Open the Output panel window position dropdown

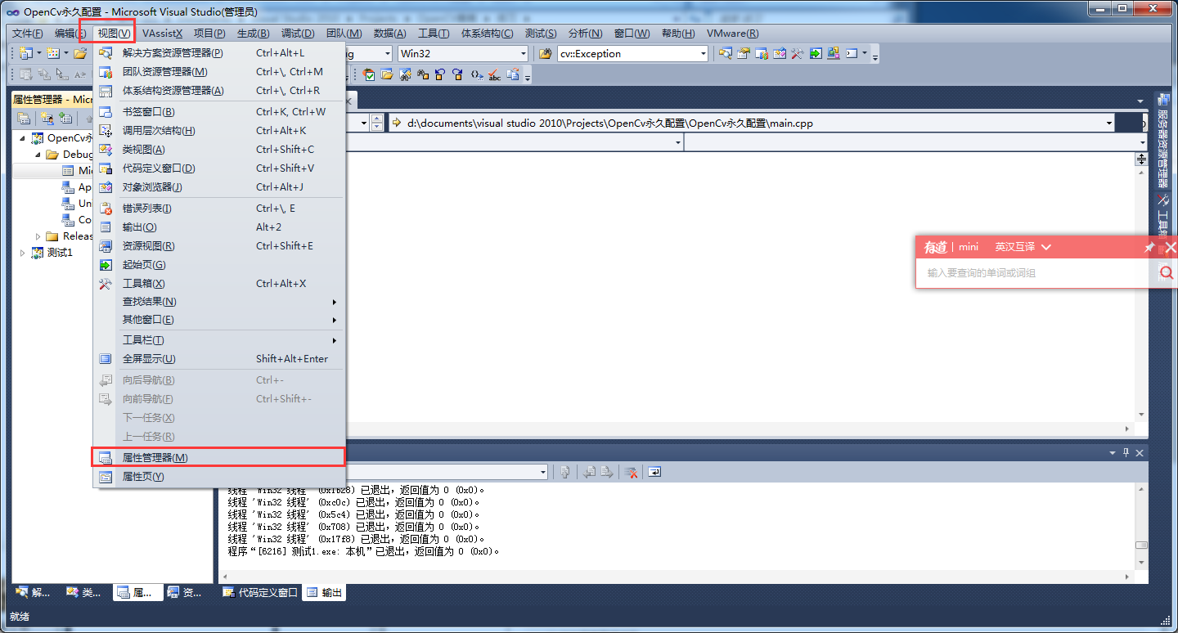click(1112, 452)
